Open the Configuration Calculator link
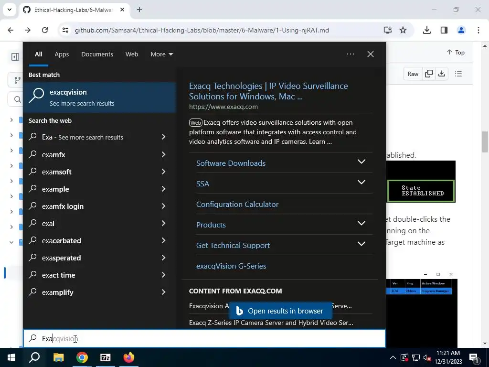Image resolution: width=489 pixels, height=367 pixels. pyautogui.click(x=237, y=204)
